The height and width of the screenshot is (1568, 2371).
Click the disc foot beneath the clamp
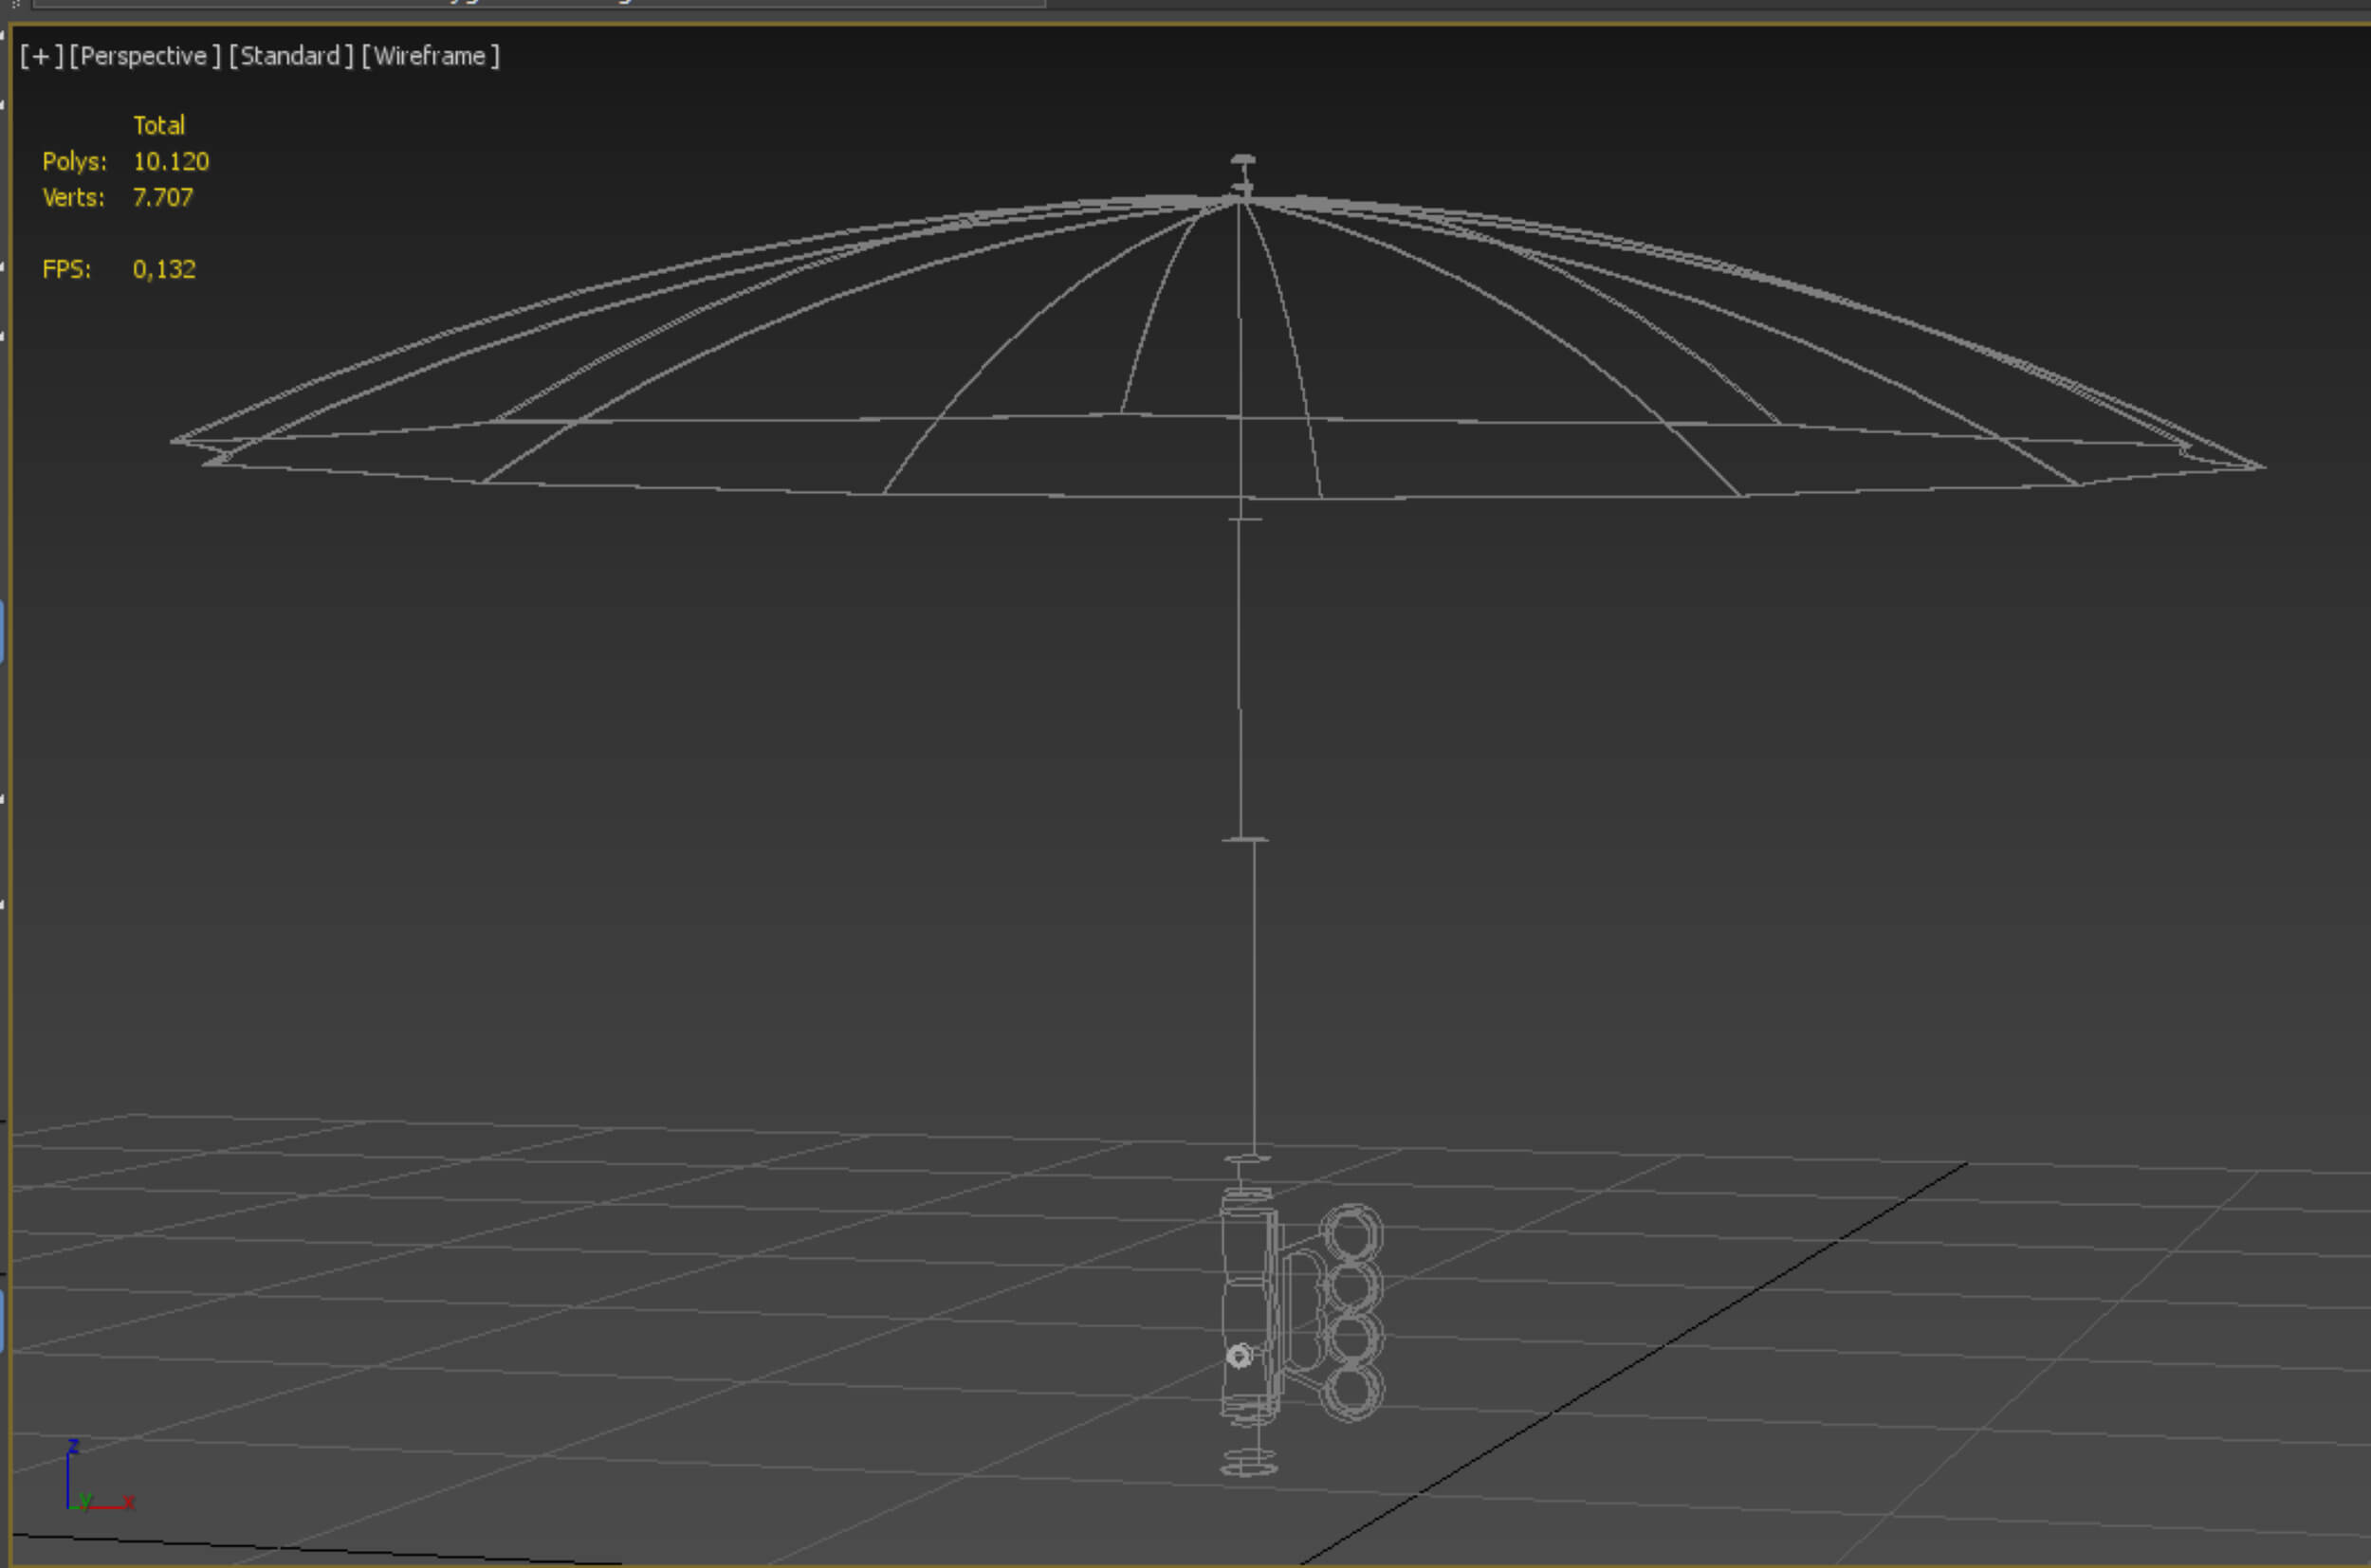tap(1248, 1466)
